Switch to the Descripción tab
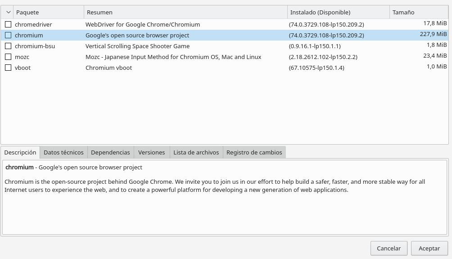The image size is (452, 259). (x=20, y=152)
